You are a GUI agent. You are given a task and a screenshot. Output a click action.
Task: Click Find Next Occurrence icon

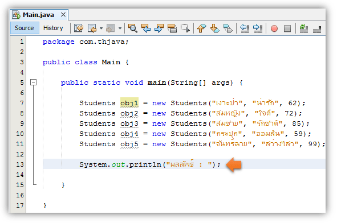(x=159, y=28)
